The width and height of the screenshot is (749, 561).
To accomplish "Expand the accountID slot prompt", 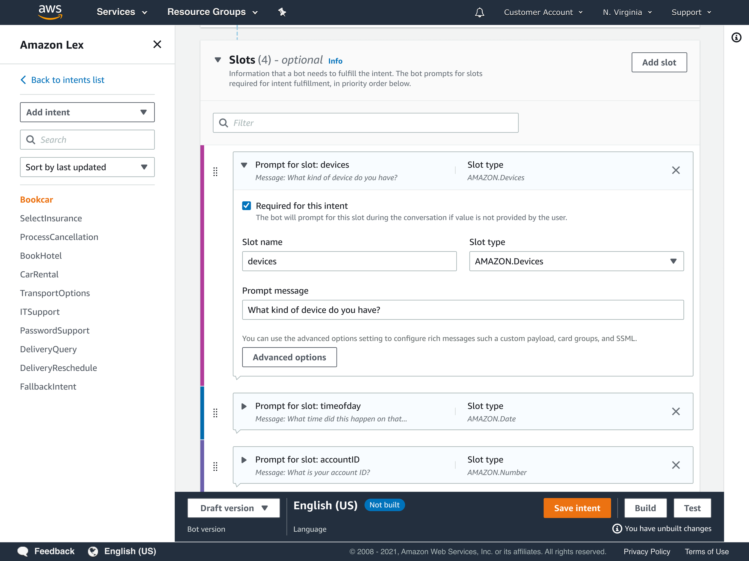I will (244, 460).
